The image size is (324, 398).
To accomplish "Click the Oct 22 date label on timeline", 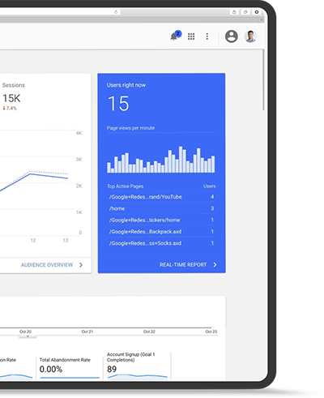I will [149, 332].
